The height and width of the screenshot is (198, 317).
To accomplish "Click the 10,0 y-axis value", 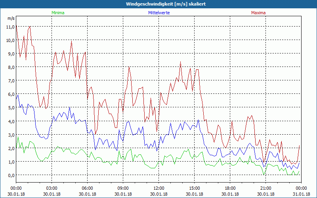I will [x=10, y=40].
